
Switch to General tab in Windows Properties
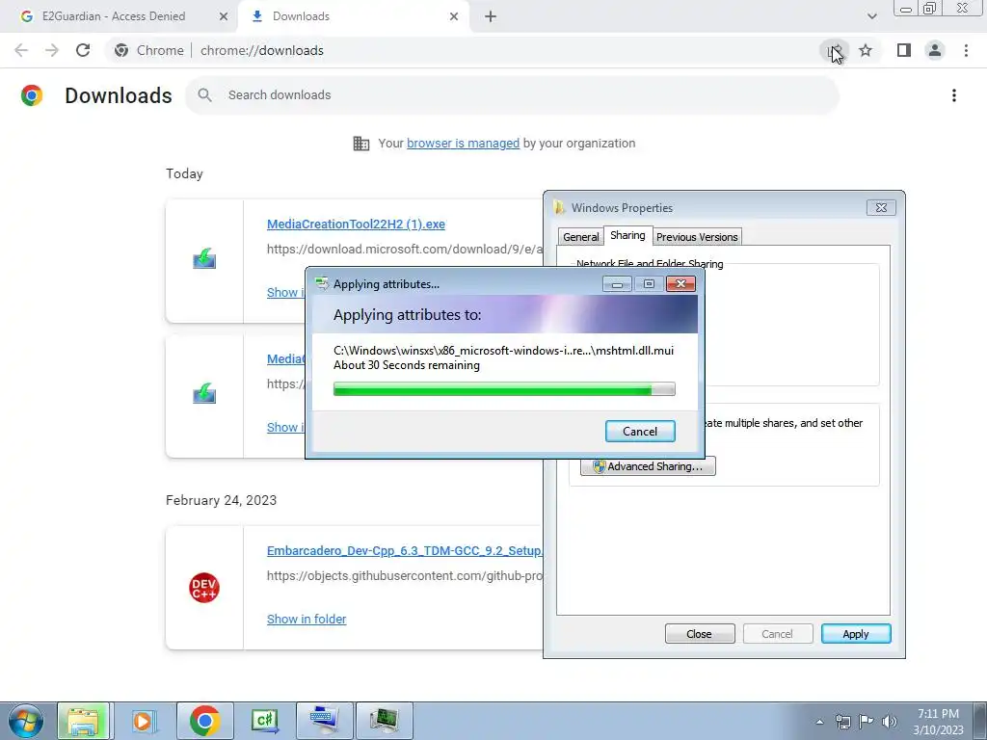coord(580,237)
